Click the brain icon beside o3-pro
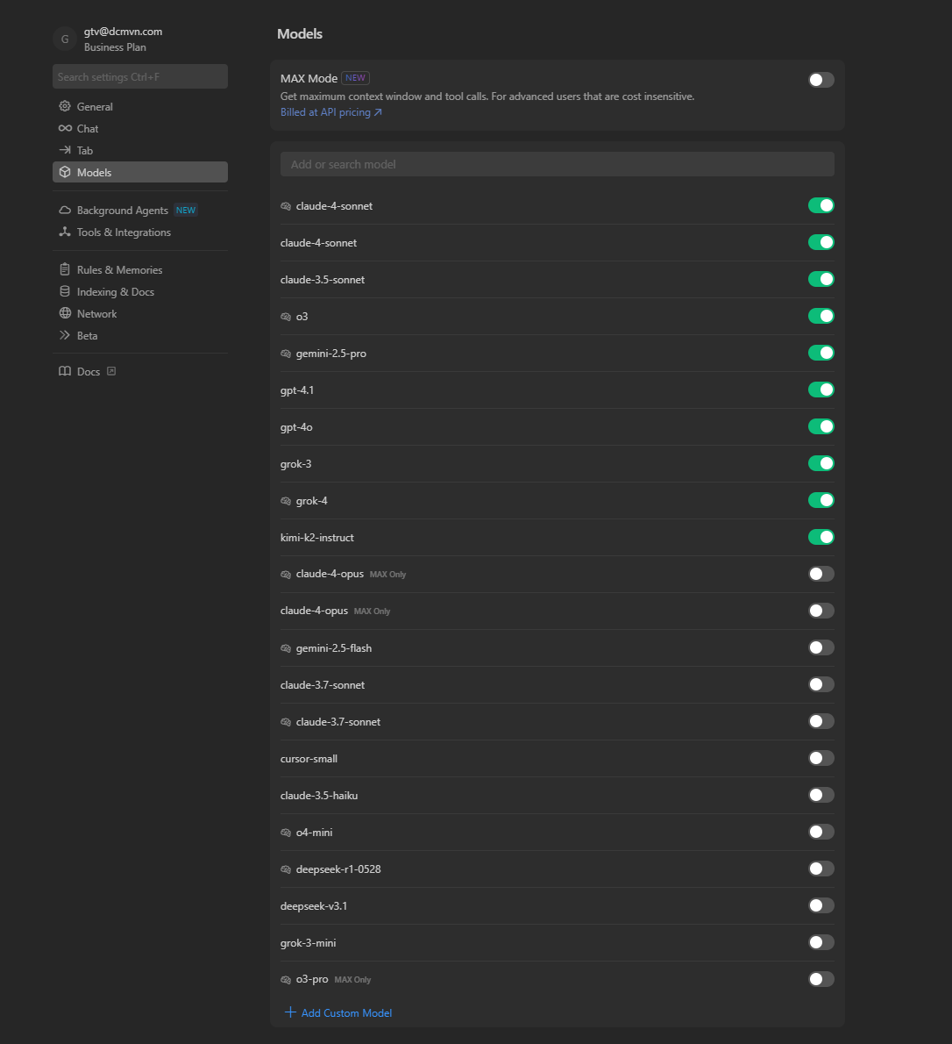 click(286, 980)
